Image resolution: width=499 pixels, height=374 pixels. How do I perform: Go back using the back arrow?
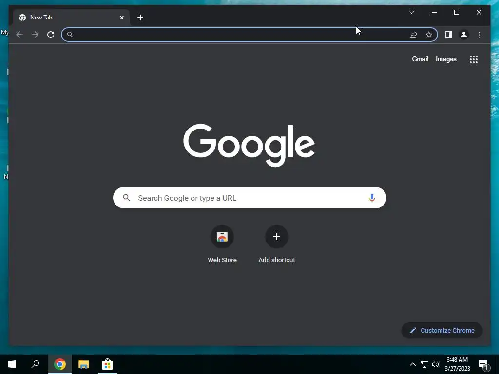point(19,35)
